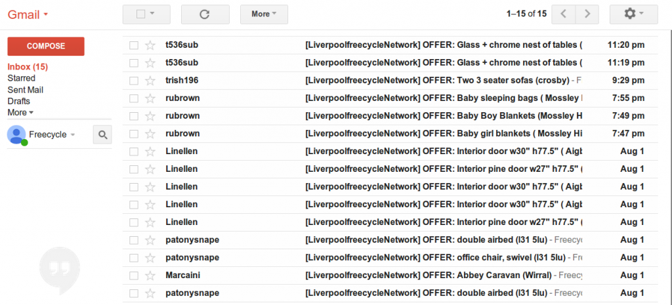Screen dimensions: 672x305
Task: Star the trish196 two 3 seater sofas email
Action: [x=150, y=81]
